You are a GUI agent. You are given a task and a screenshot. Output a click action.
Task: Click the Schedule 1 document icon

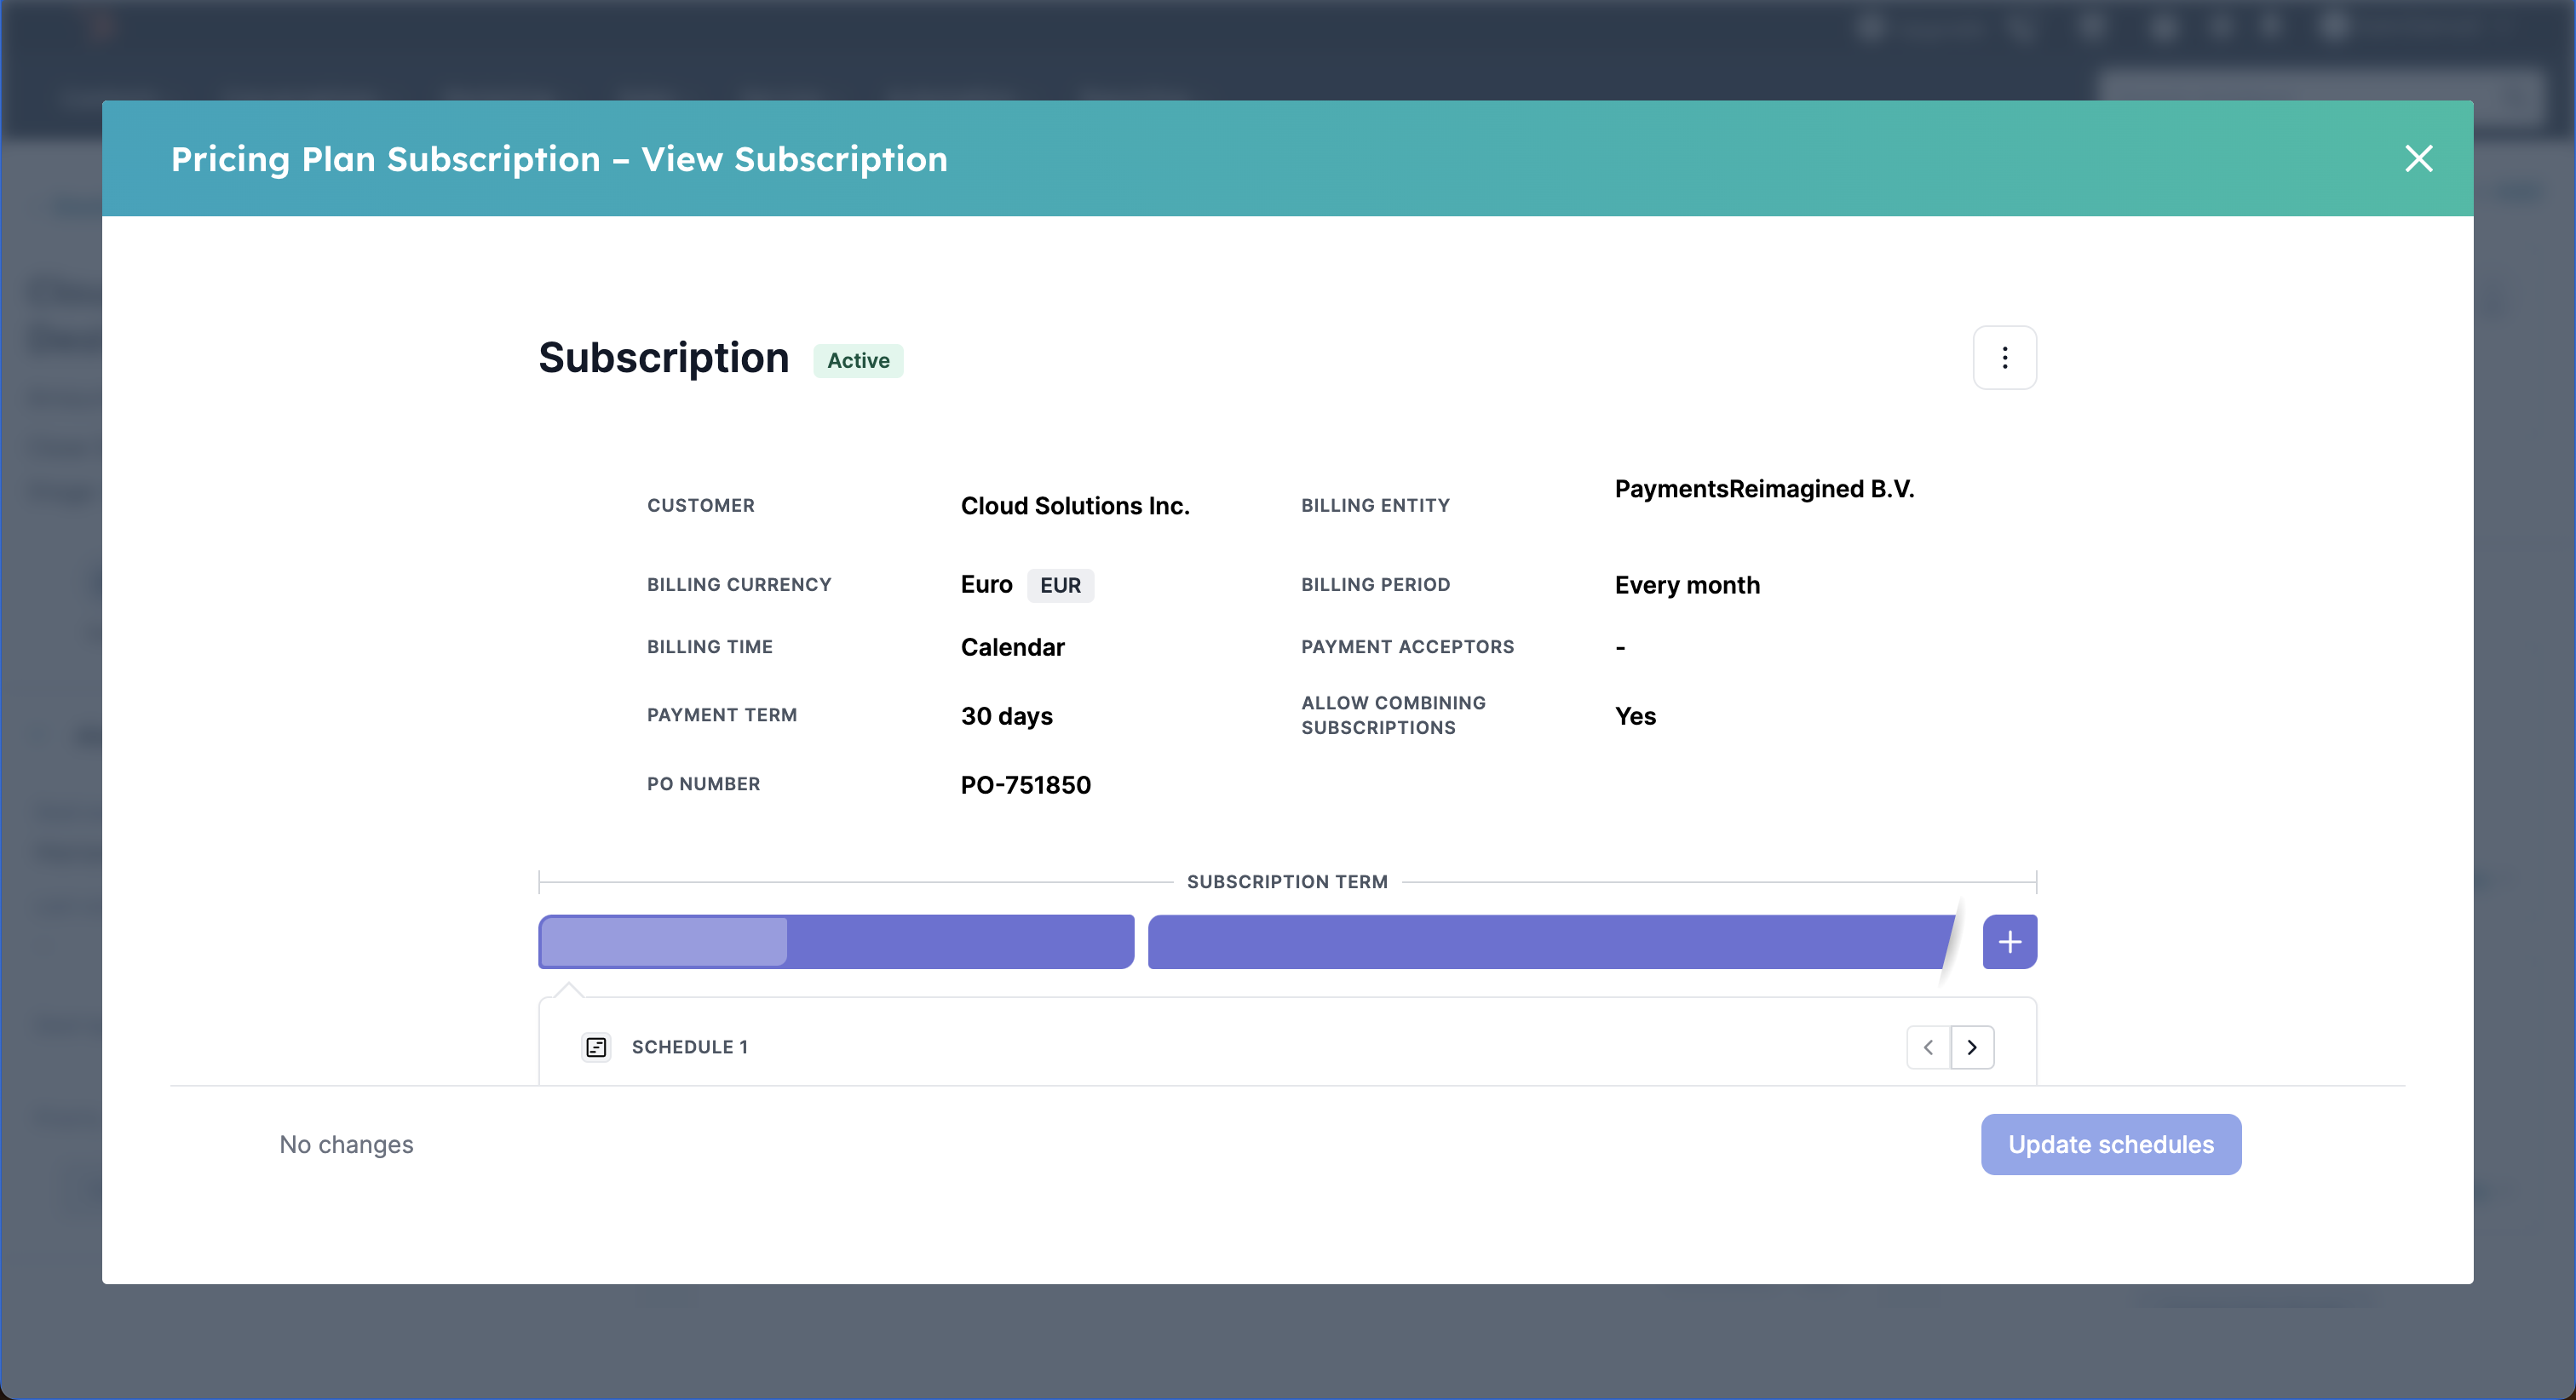tap(596, 1047)
